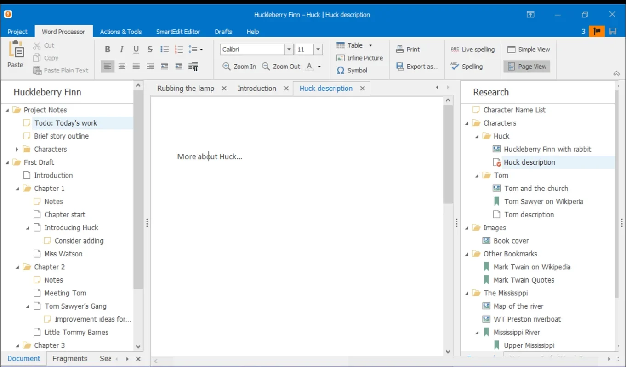
Task: Collapse the ribbon with chevron
Action: click(x=616, y=73)
